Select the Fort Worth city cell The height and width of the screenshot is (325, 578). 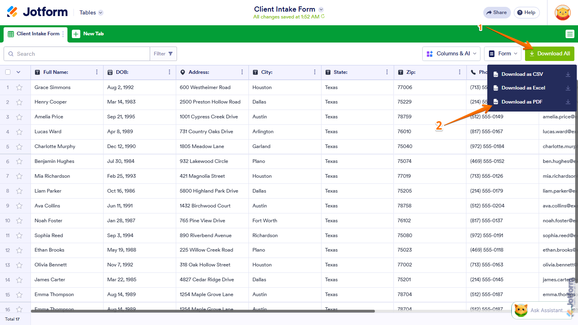coord(285,221)
